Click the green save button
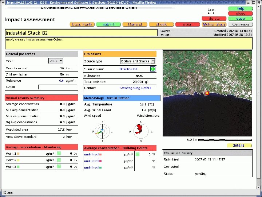Image resolution: width=262 pixels, height=197 pixels. [241, 19]
